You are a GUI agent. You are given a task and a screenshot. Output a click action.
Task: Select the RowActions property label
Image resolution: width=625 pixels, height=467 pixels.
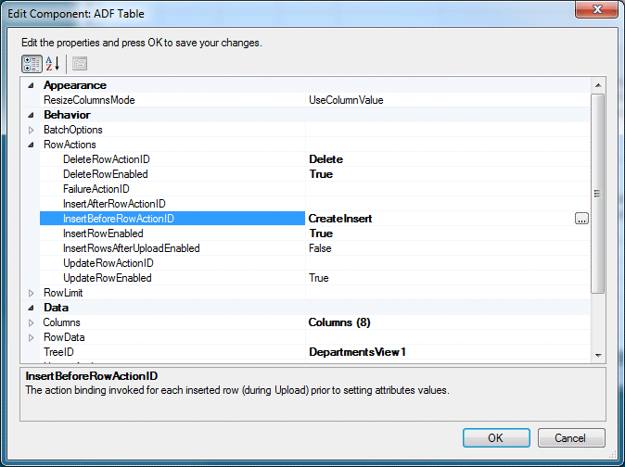point(70,145)
